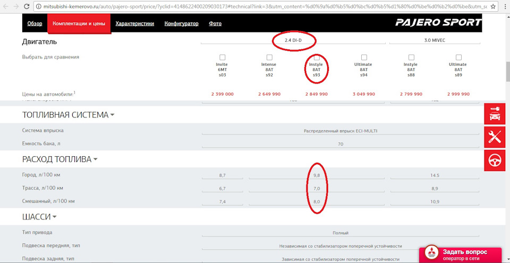Click the browser forward arrow

click(15, 6)
